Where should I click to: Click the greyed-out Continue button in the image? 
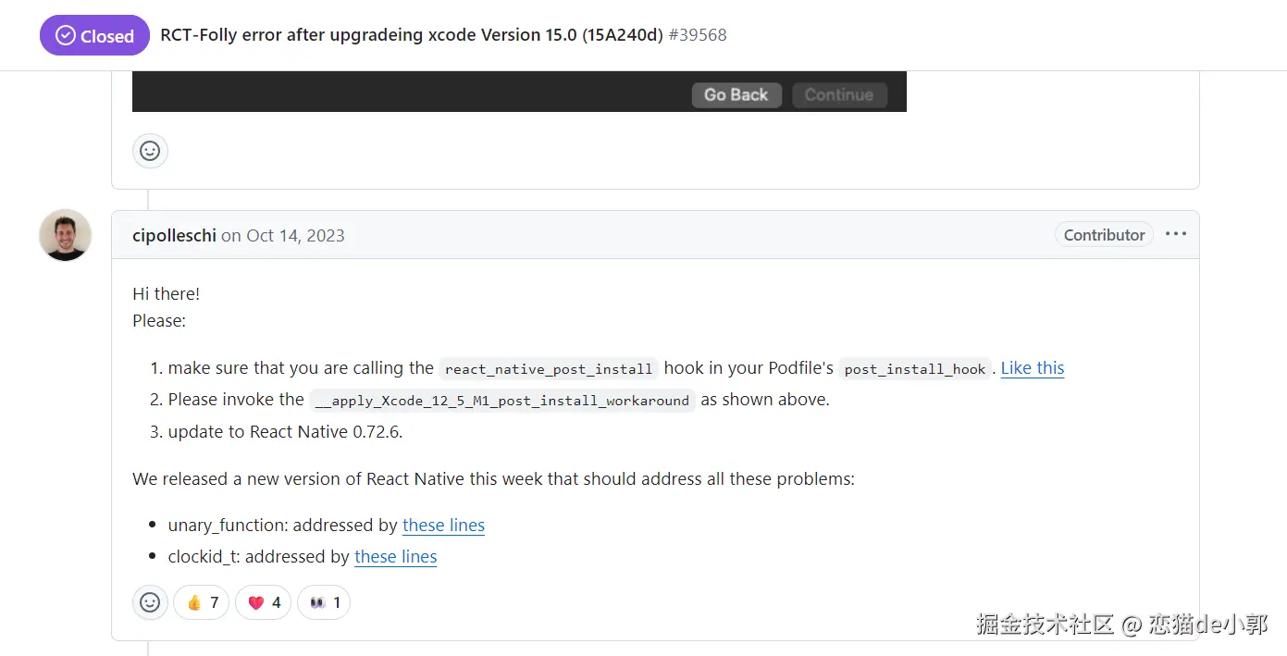838,94
